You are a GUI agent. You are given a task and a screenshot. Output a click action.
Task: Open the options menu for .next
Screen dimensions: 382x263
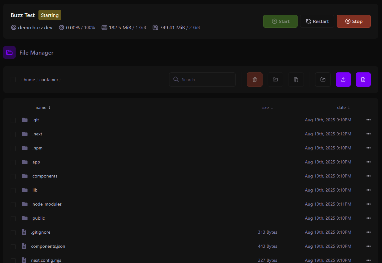[368, 134]
